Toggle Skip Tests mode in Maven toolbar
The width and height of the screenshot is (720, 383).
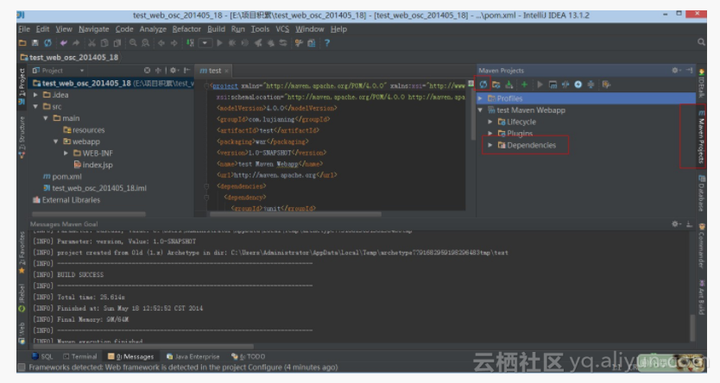click(578, 85)
